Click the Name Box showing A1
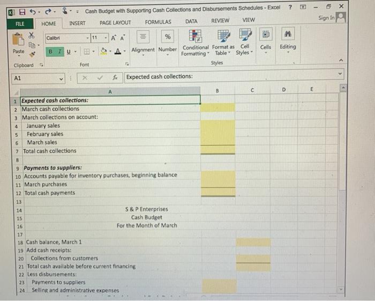The height and width of the screenshot is (301, 375). (x=35, y=78)
